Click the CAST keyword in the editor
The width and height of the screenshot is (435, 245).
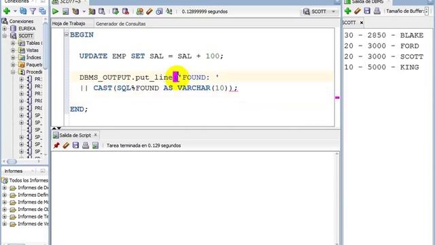[x=103, y=88]
